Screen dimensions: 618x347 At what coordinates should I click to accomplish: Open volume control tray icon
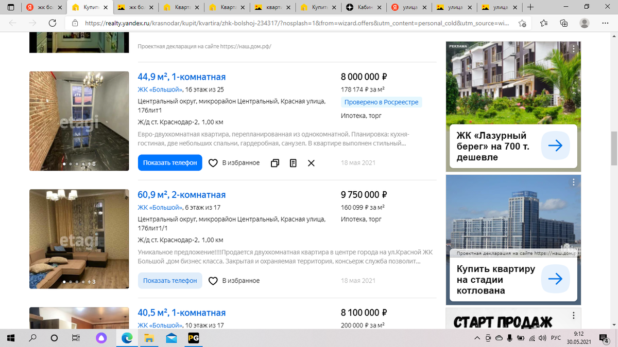pyautogui.click(x=542, y=338)
